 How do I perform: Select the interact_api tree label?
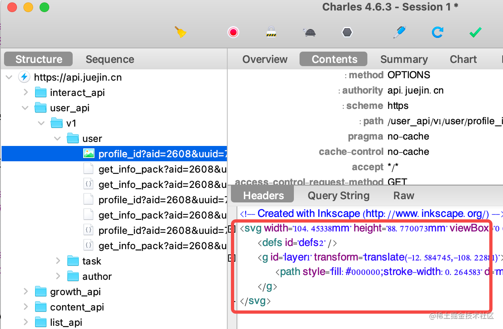78,92
